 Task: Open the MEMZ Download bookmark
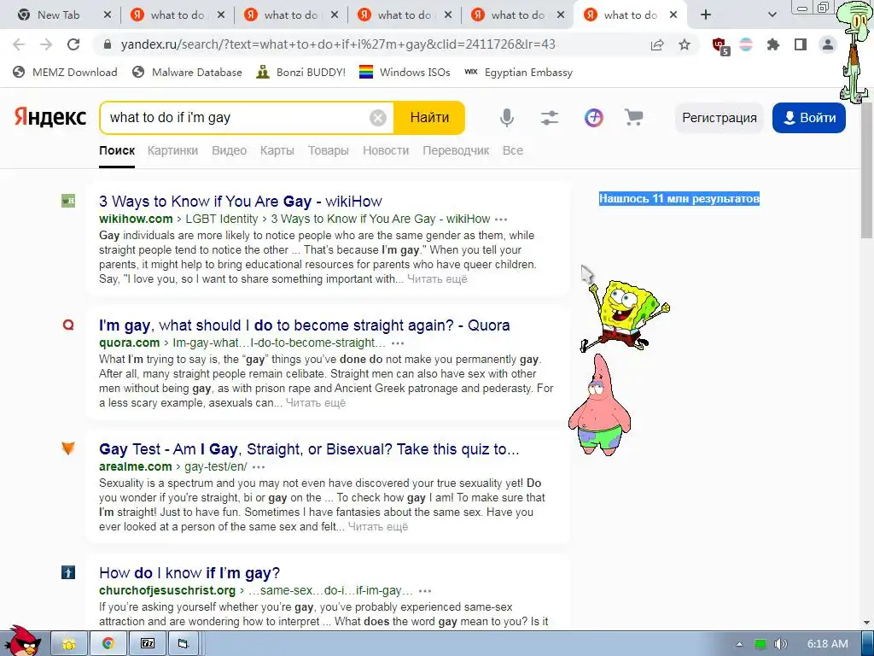(65, 72)
